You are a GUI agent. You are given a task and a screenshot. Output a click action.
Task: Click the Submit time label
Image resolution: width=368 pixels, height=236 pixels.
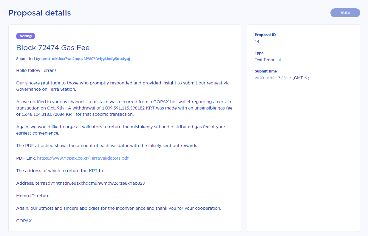266,71
